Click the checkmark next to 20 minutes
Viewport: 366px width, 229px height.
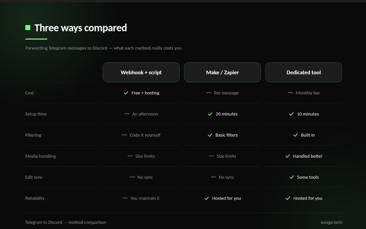coord(210,114)
